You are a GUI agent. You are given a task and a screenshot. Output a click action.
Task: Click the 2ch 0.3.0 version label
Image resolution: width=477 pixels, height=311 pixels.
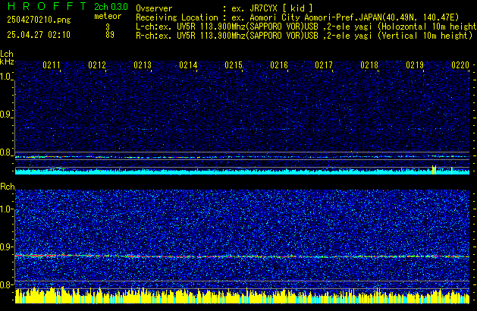point(111,7)
